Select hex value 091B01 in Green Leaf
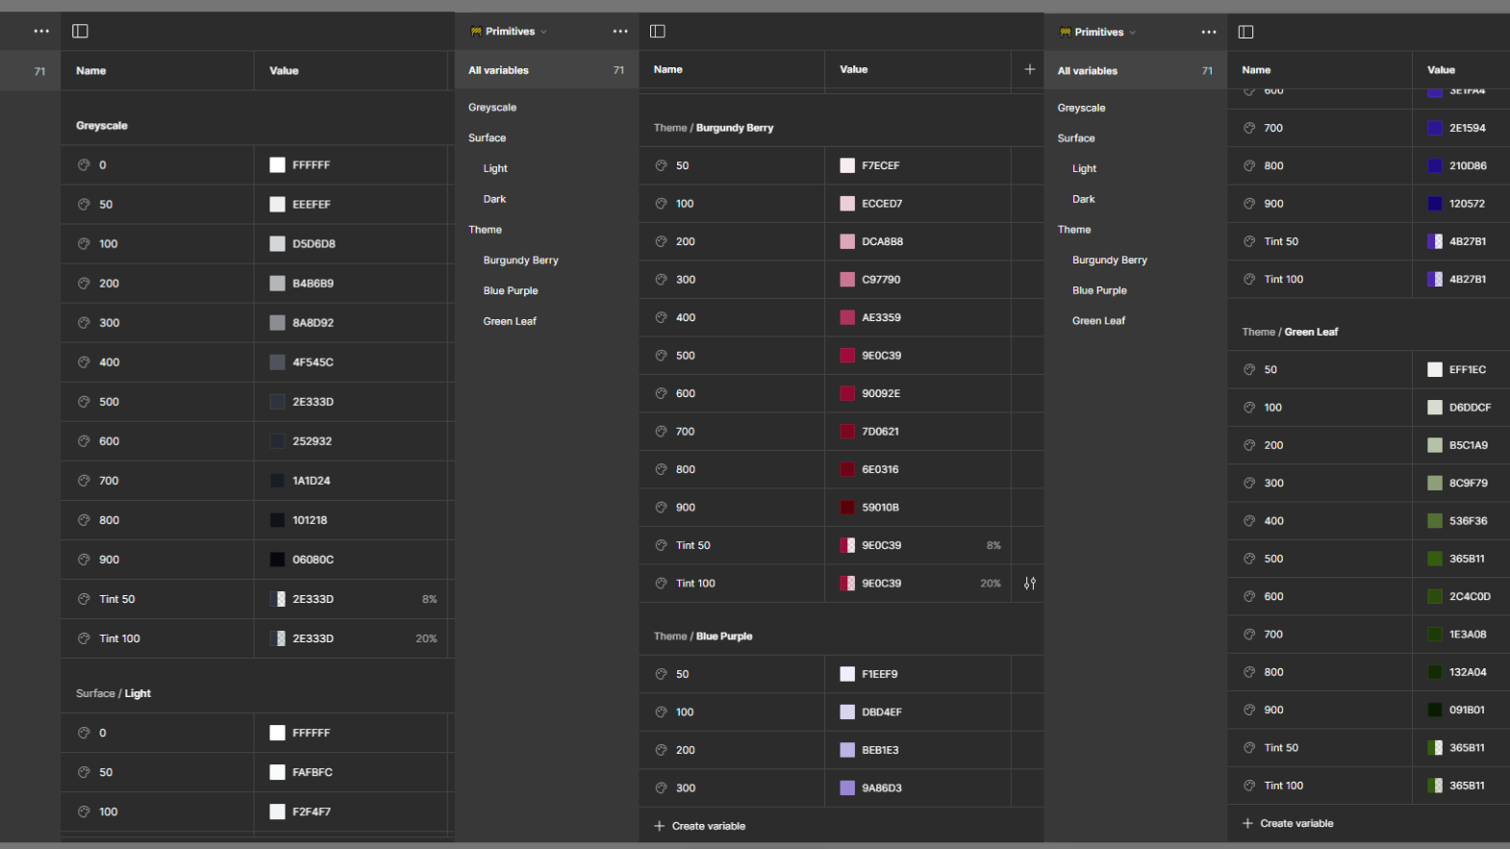 (x=1467, y=710)
